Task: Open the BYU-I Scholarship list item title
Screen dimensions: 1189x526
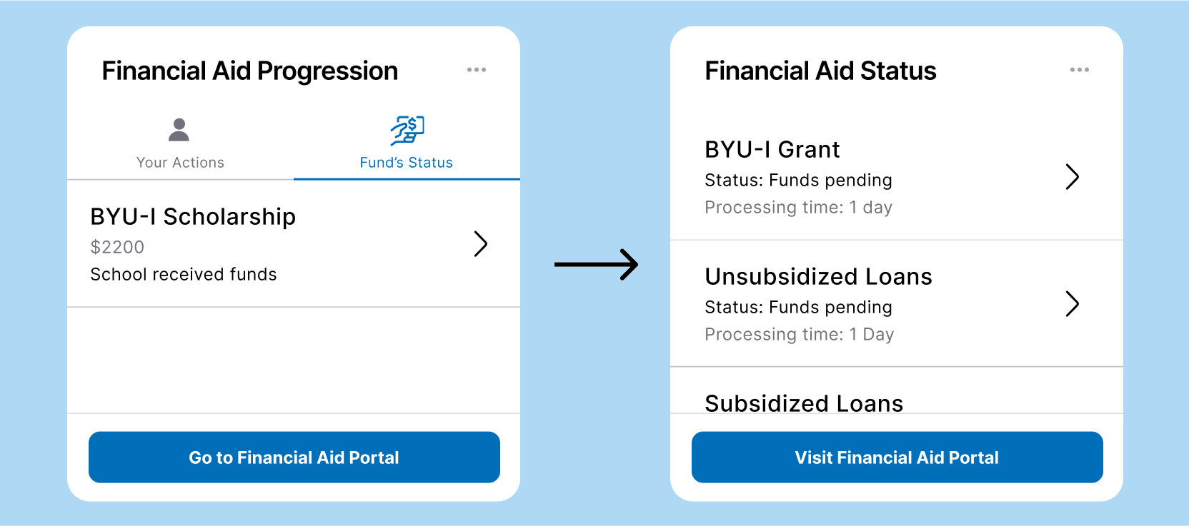Action: [x=193, y=216]
